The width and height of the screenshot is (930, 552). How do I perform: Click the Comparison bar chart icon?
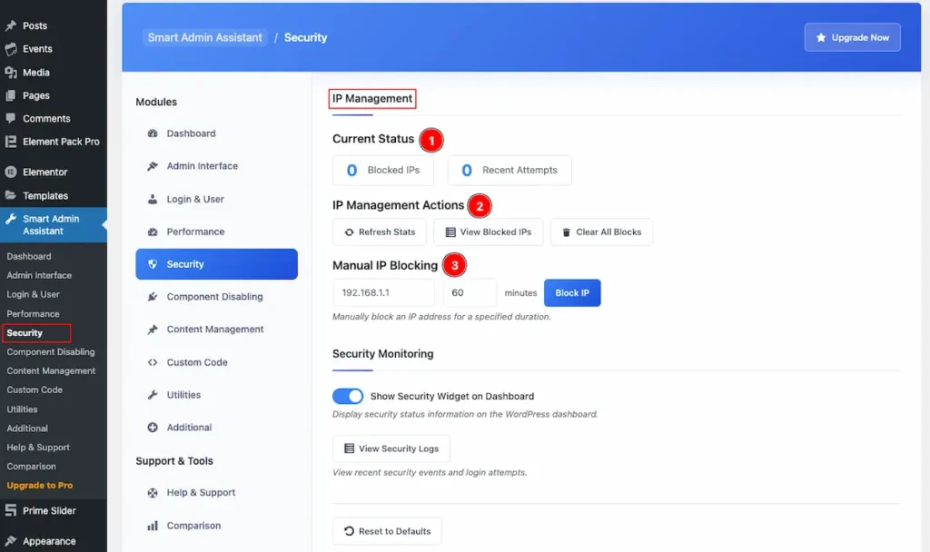153,526
